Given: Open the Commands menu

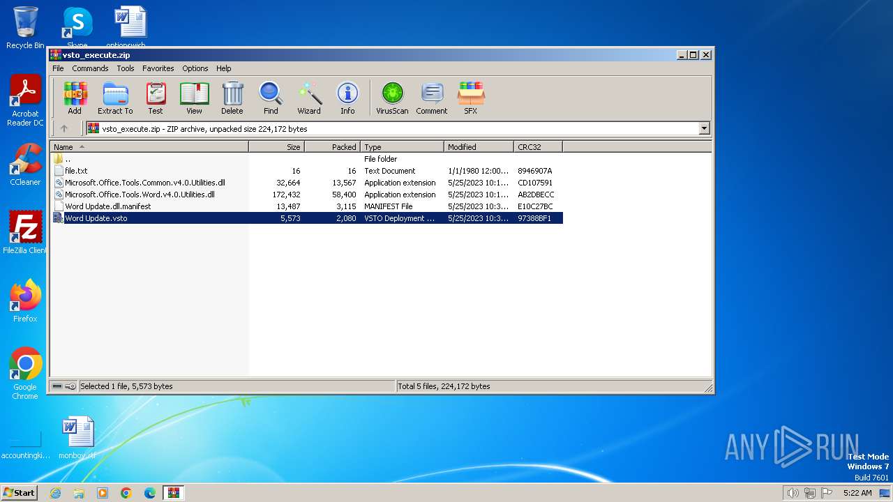Looking at the screenshot, I should click(x=90, y=68).
